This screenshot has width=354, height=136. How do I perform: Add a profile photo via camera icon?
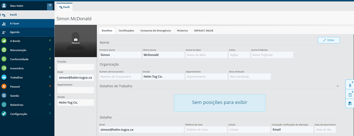[x=76, y=40]
